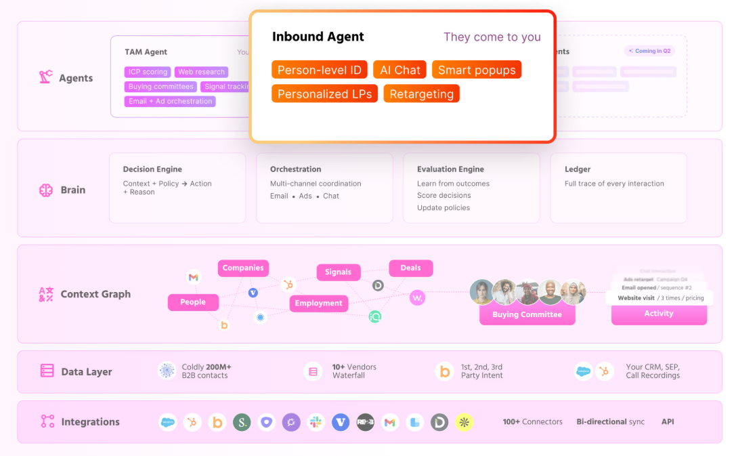Viewport: 736px width, 456px height.
Task: Click the green S. integration icon
Action: [x=242, y=422]
